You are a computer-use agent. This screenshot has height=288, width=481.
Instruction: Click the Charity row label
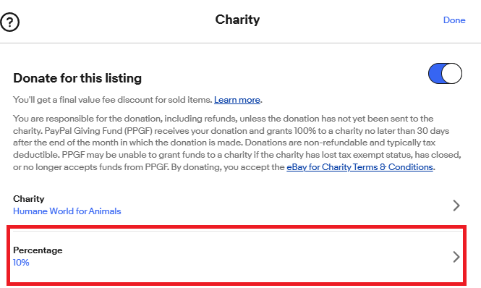(28, 199)
